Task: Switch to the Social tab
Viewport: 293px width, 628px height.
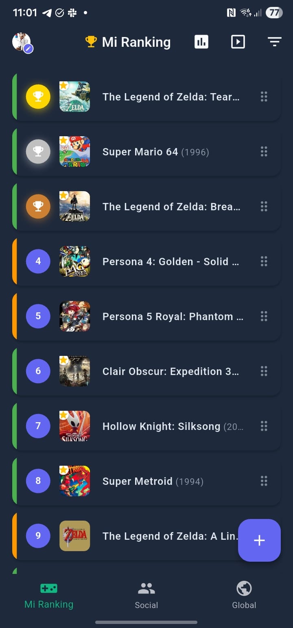Action: (146, 595)
